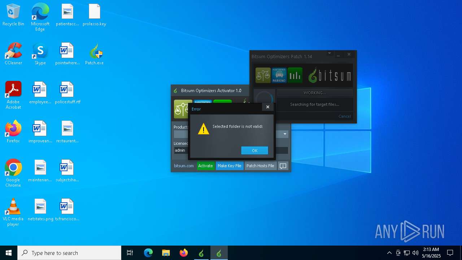Viewport: 462px width, 260px height.
Task: Open the taskbar clock showing 2:13 AM
Action: click(431, 253)
